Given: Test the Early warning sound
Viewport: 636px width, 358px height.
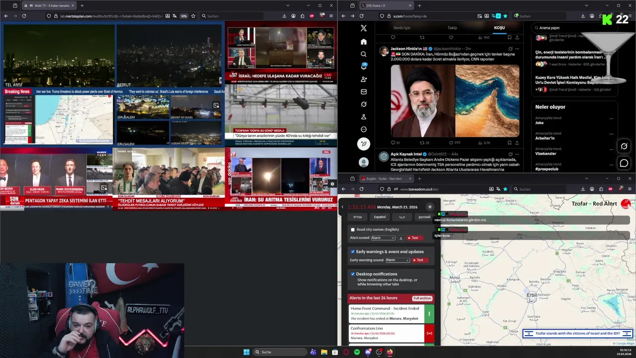Looking at the screenshot, I should coord(419,260).
